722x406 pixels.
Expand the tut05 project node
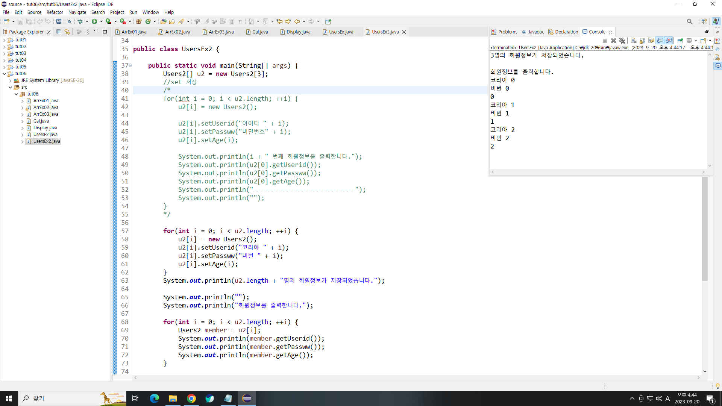4,67
